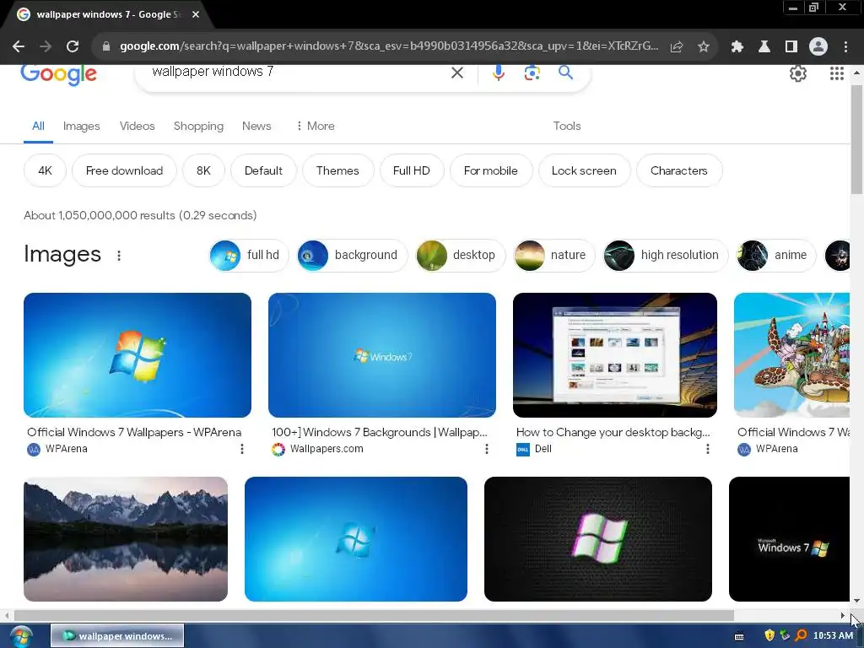Refine images with high resolution chip
864x648 pixels.
tap(665, 255)
